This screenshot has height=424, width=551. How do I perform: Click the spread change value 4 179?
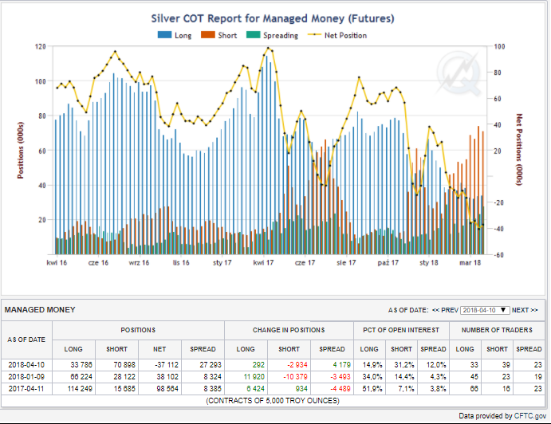coord(342,365)
